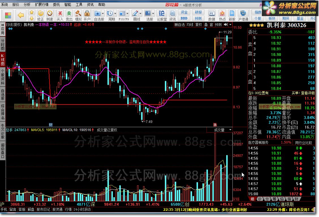Open the 模拟 simulated trading gavel icon
The height and width of the screenshot is (217, 319).
tap(78, 16)
